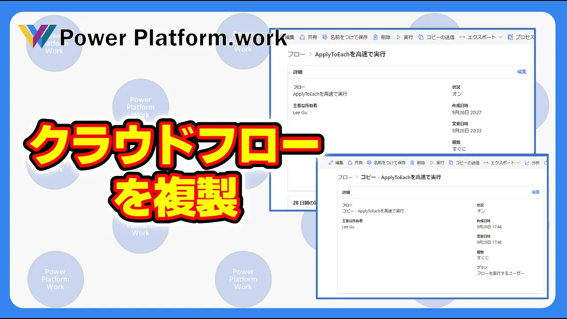Click フロー breadcrumb in the コピー flow window

pos(345,177)
